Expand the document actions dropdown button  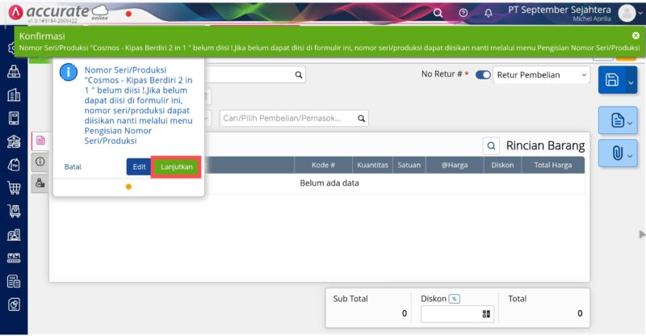pos(630,121)
